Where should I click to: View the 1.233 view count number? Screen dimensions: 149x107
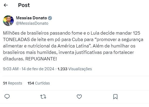pyautogui.click(x=62, y=69)
